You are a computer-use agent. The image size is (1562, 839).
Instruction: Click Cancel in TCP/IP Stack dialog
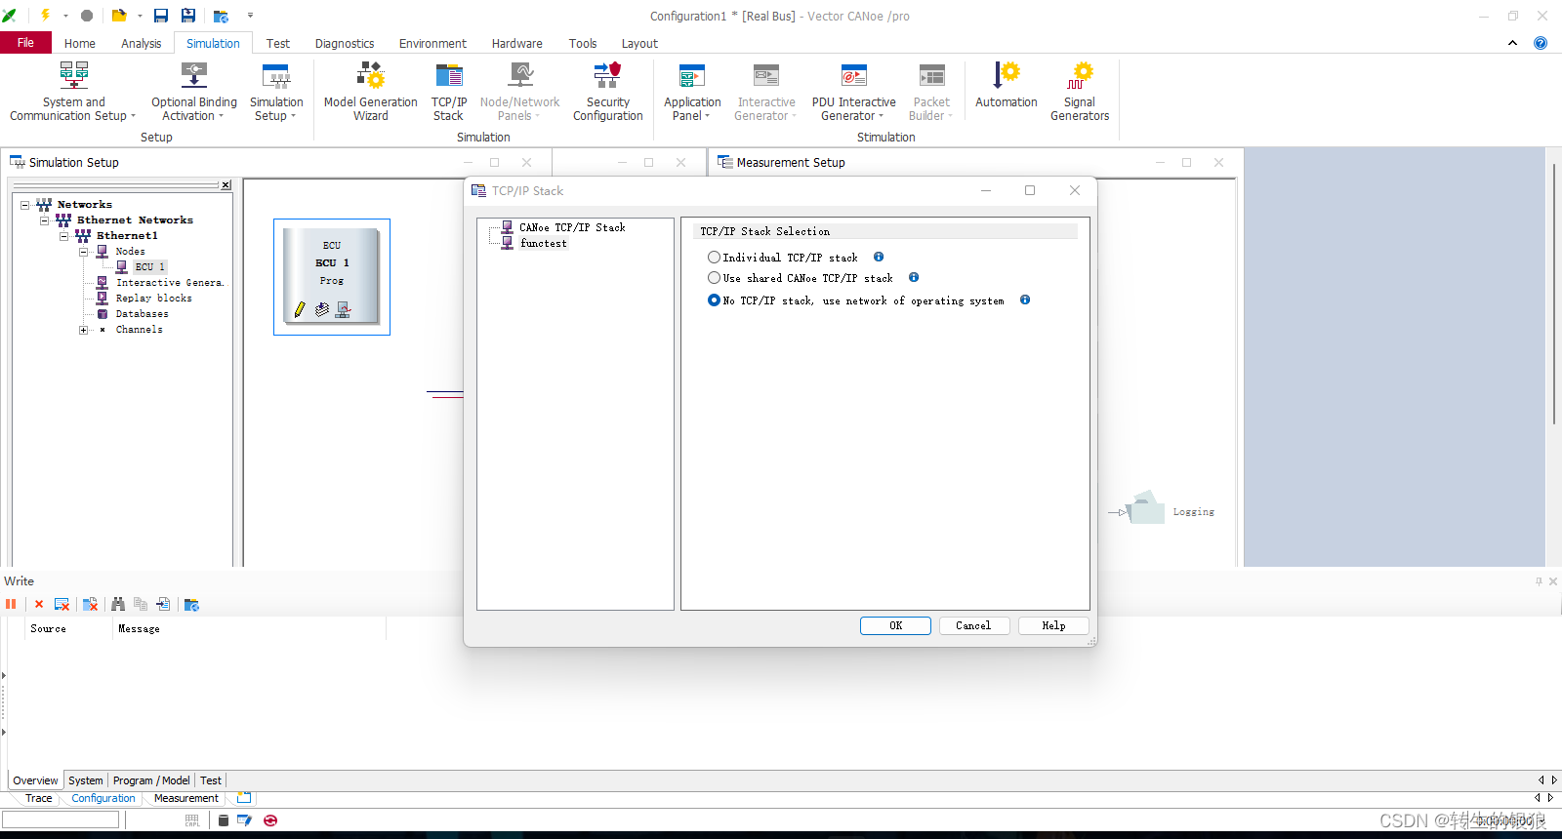973,625
